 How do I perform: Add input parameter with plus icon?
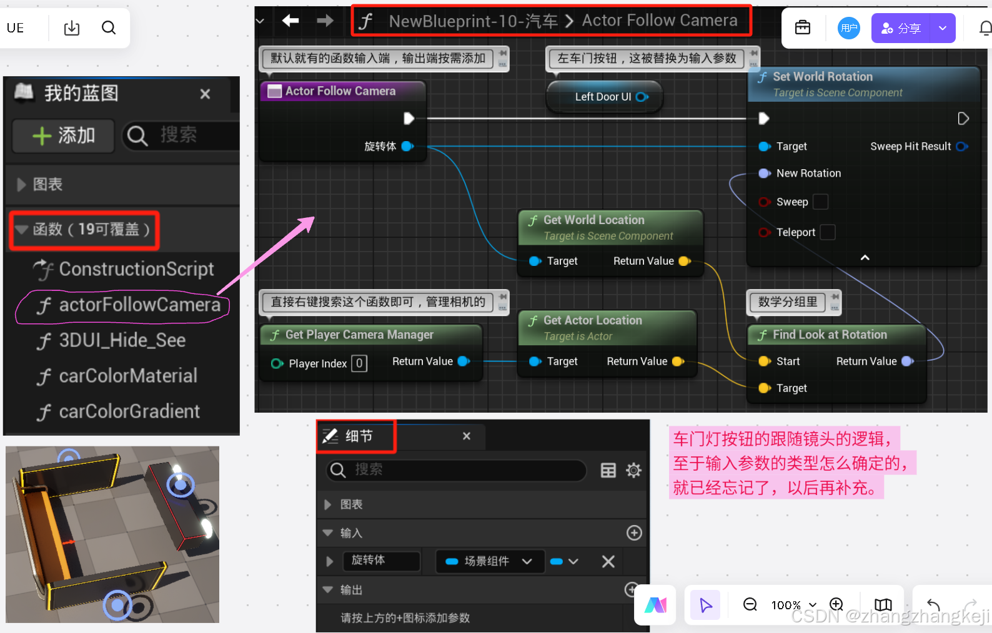[634, 532]
